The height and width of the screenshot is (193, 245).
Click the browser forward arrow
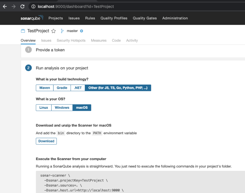[14, 6]
